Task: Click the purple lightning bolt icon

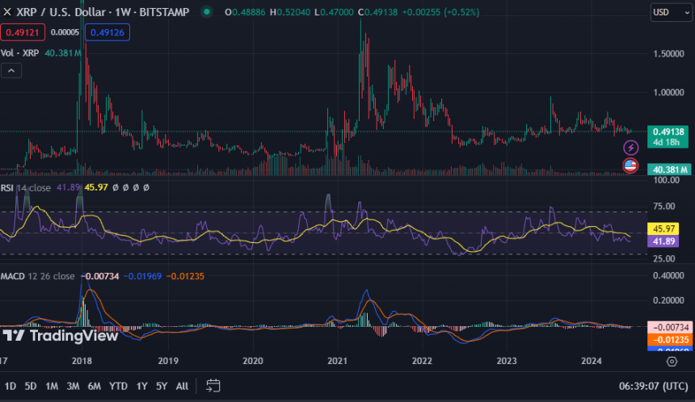Action: 631,148
